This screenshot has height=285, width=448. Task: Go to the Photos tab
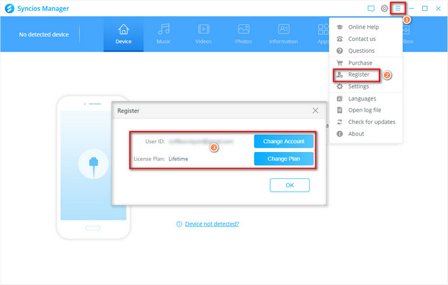(x=243, y=34)
